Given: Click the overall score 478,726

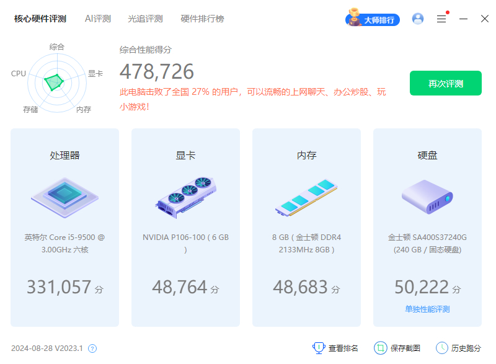Looking at the screenshot, I should click(x=157, y=71).
